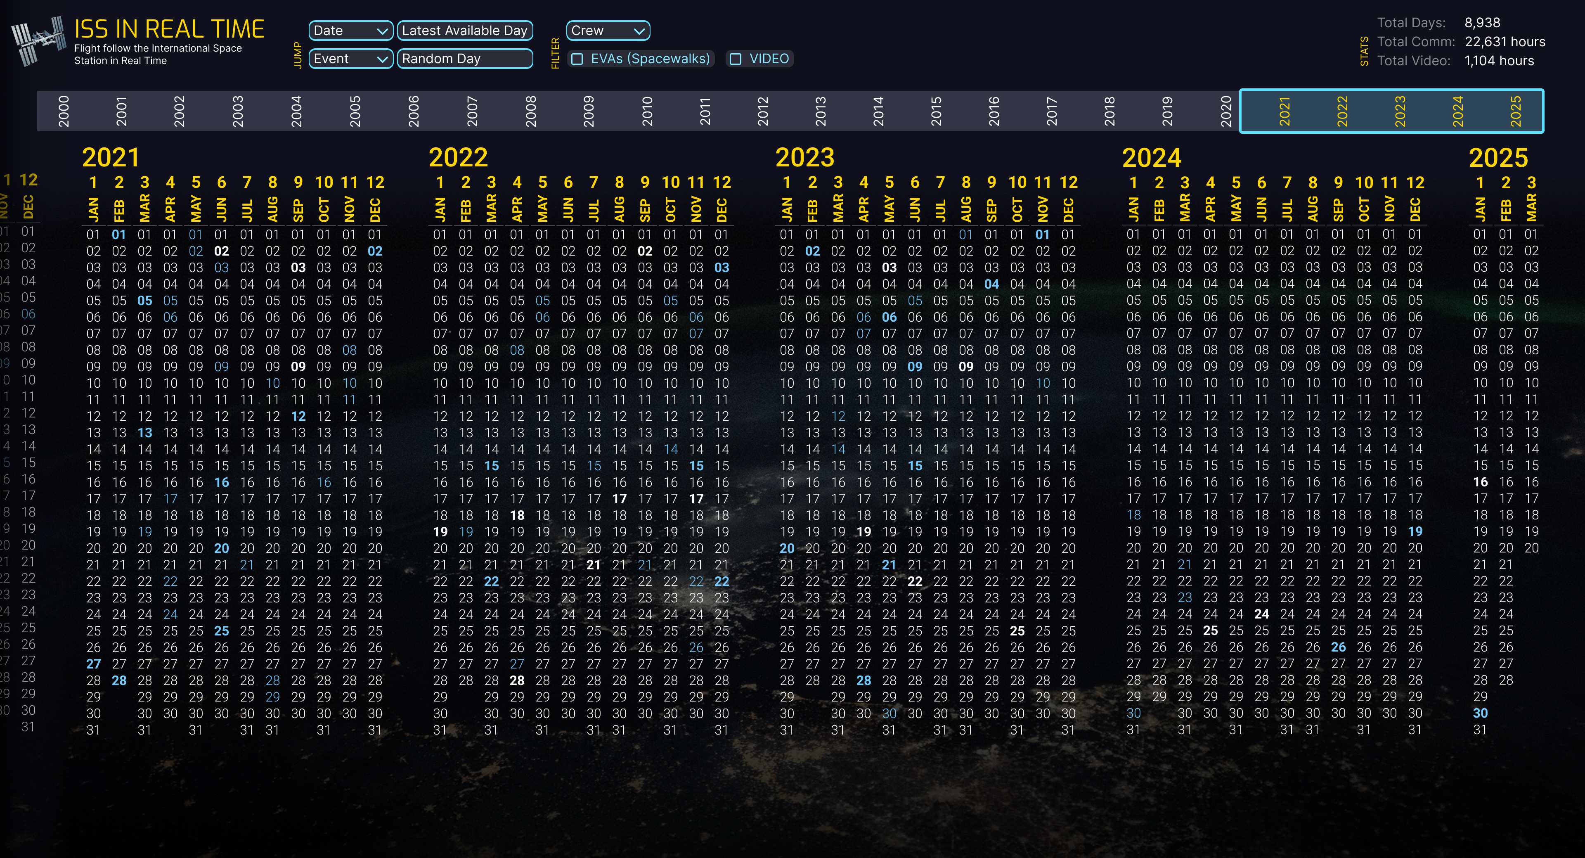
Task: Click the ISS space station logo icon
Action: pos(38,40)
